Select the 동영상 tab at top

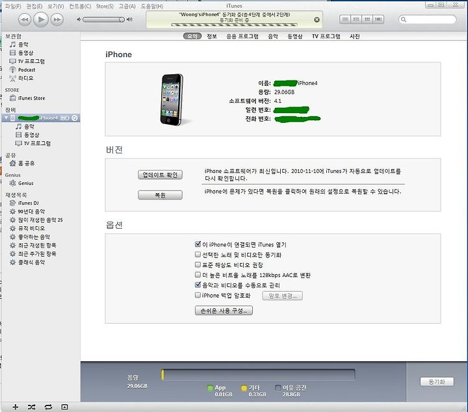(295, 36)
